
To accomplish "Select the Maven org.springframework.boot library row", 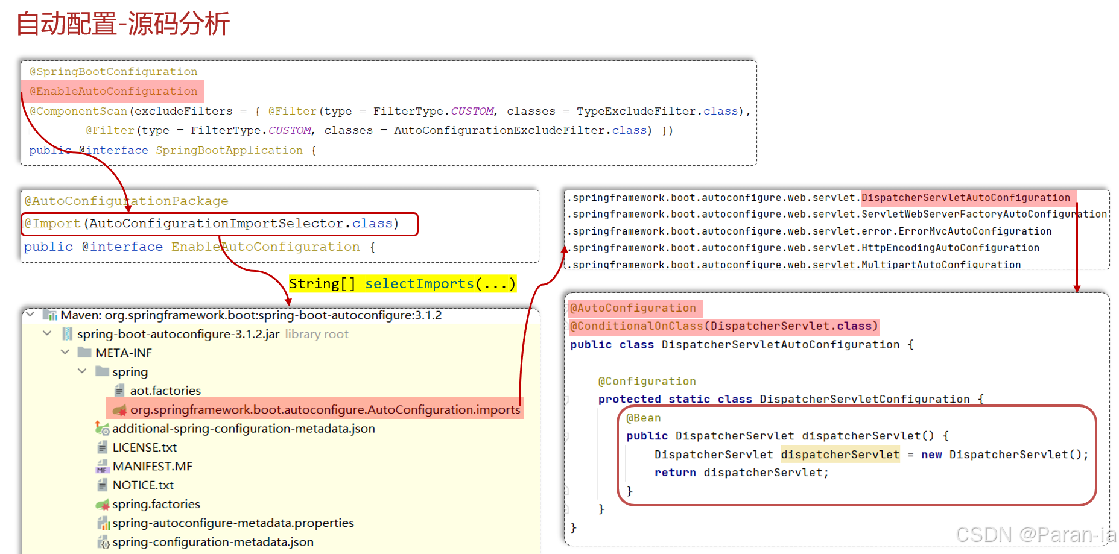I will 251,315.
